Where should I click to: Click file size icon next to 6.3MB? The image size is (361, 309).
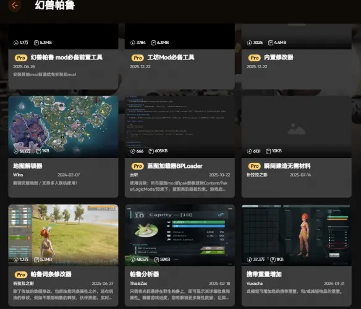click(153, 43)
